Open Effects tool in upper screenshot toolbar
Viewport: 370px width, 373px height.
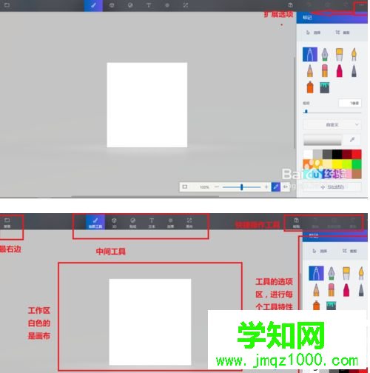point(167,5)
